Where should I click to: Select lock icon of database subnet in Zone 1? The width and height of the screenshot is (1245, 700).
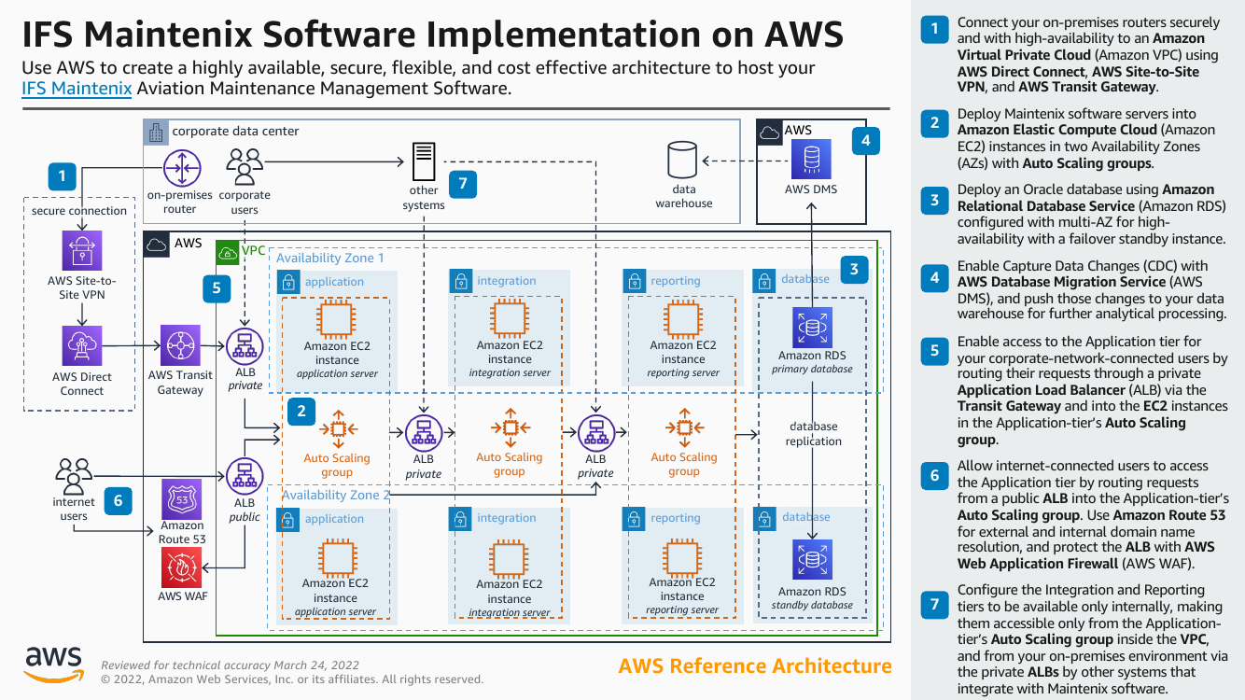764,280
